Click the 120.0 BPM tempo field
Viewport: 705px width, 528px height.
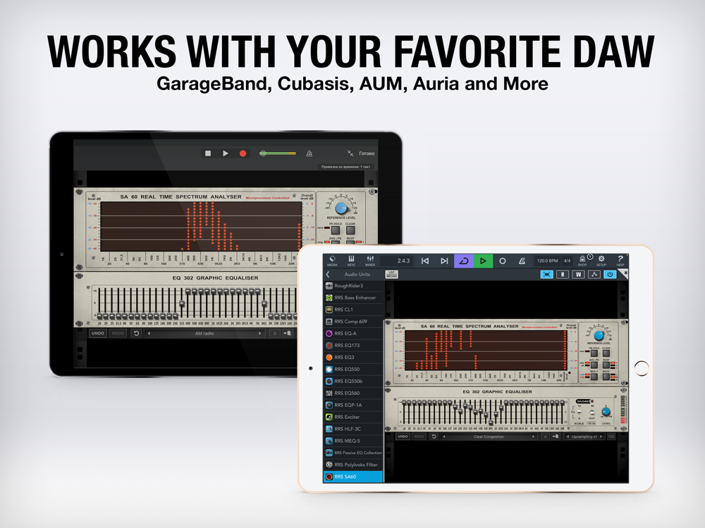[547, 261]
